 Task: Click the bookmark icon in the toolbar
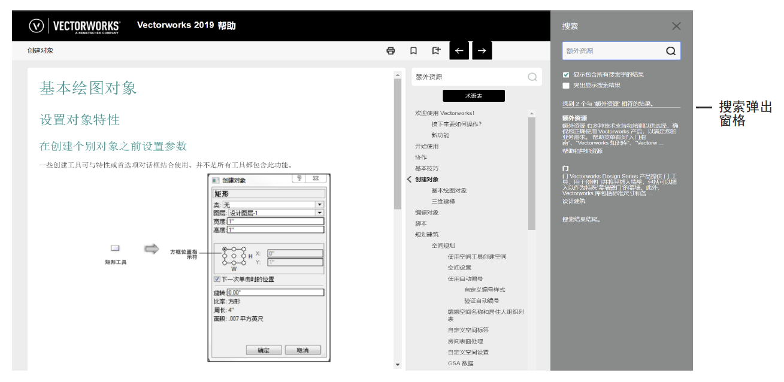point(413,51)
